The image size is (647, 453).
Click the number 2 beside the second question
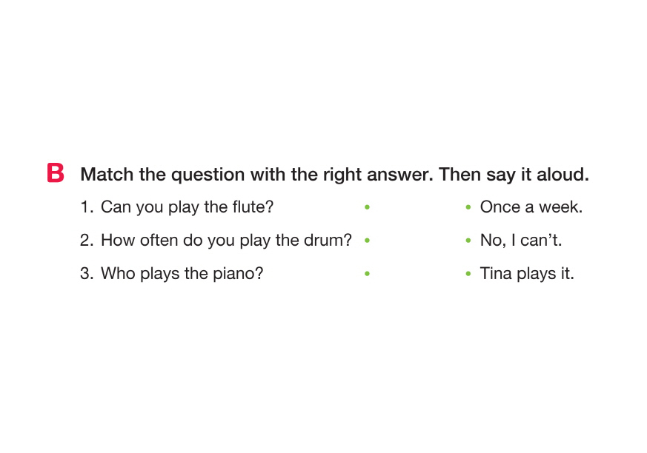(x=85, y=241)
